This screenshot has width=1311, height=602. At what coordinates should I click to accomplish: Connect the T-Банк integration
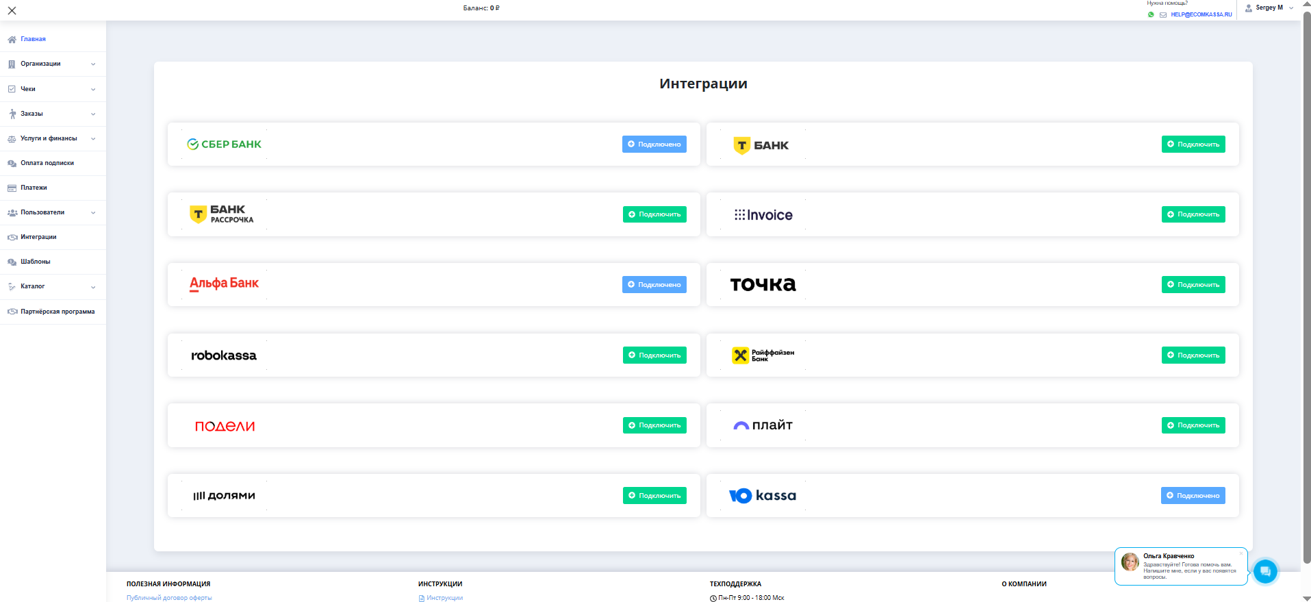(1193, 145)
